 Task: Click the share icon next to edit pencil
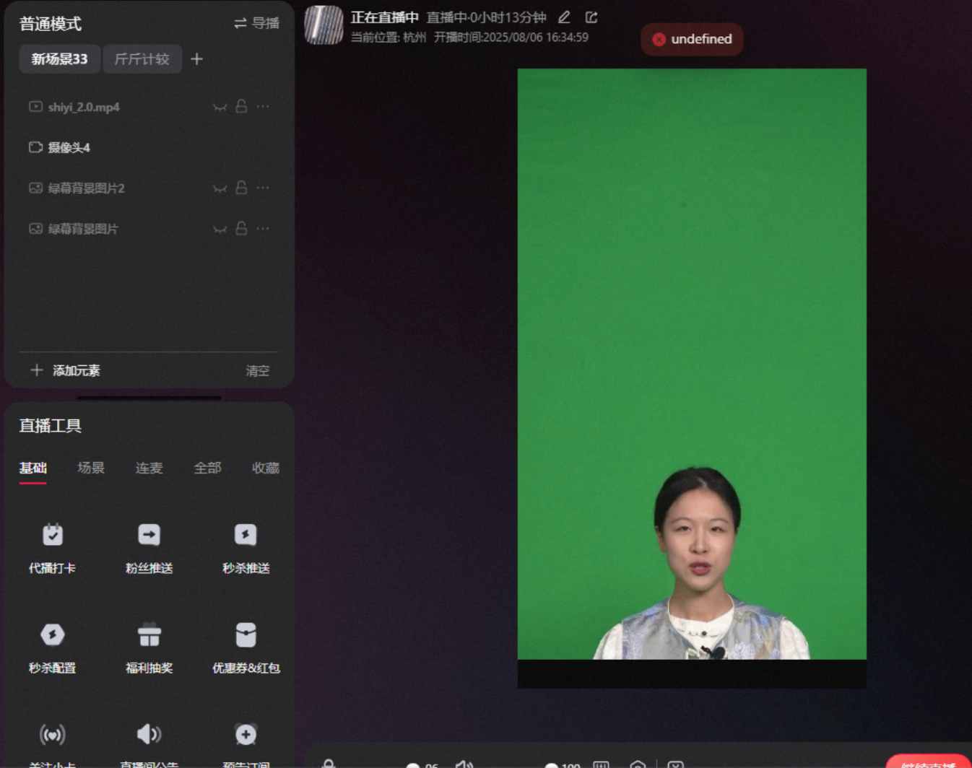(x=591, y=17)
